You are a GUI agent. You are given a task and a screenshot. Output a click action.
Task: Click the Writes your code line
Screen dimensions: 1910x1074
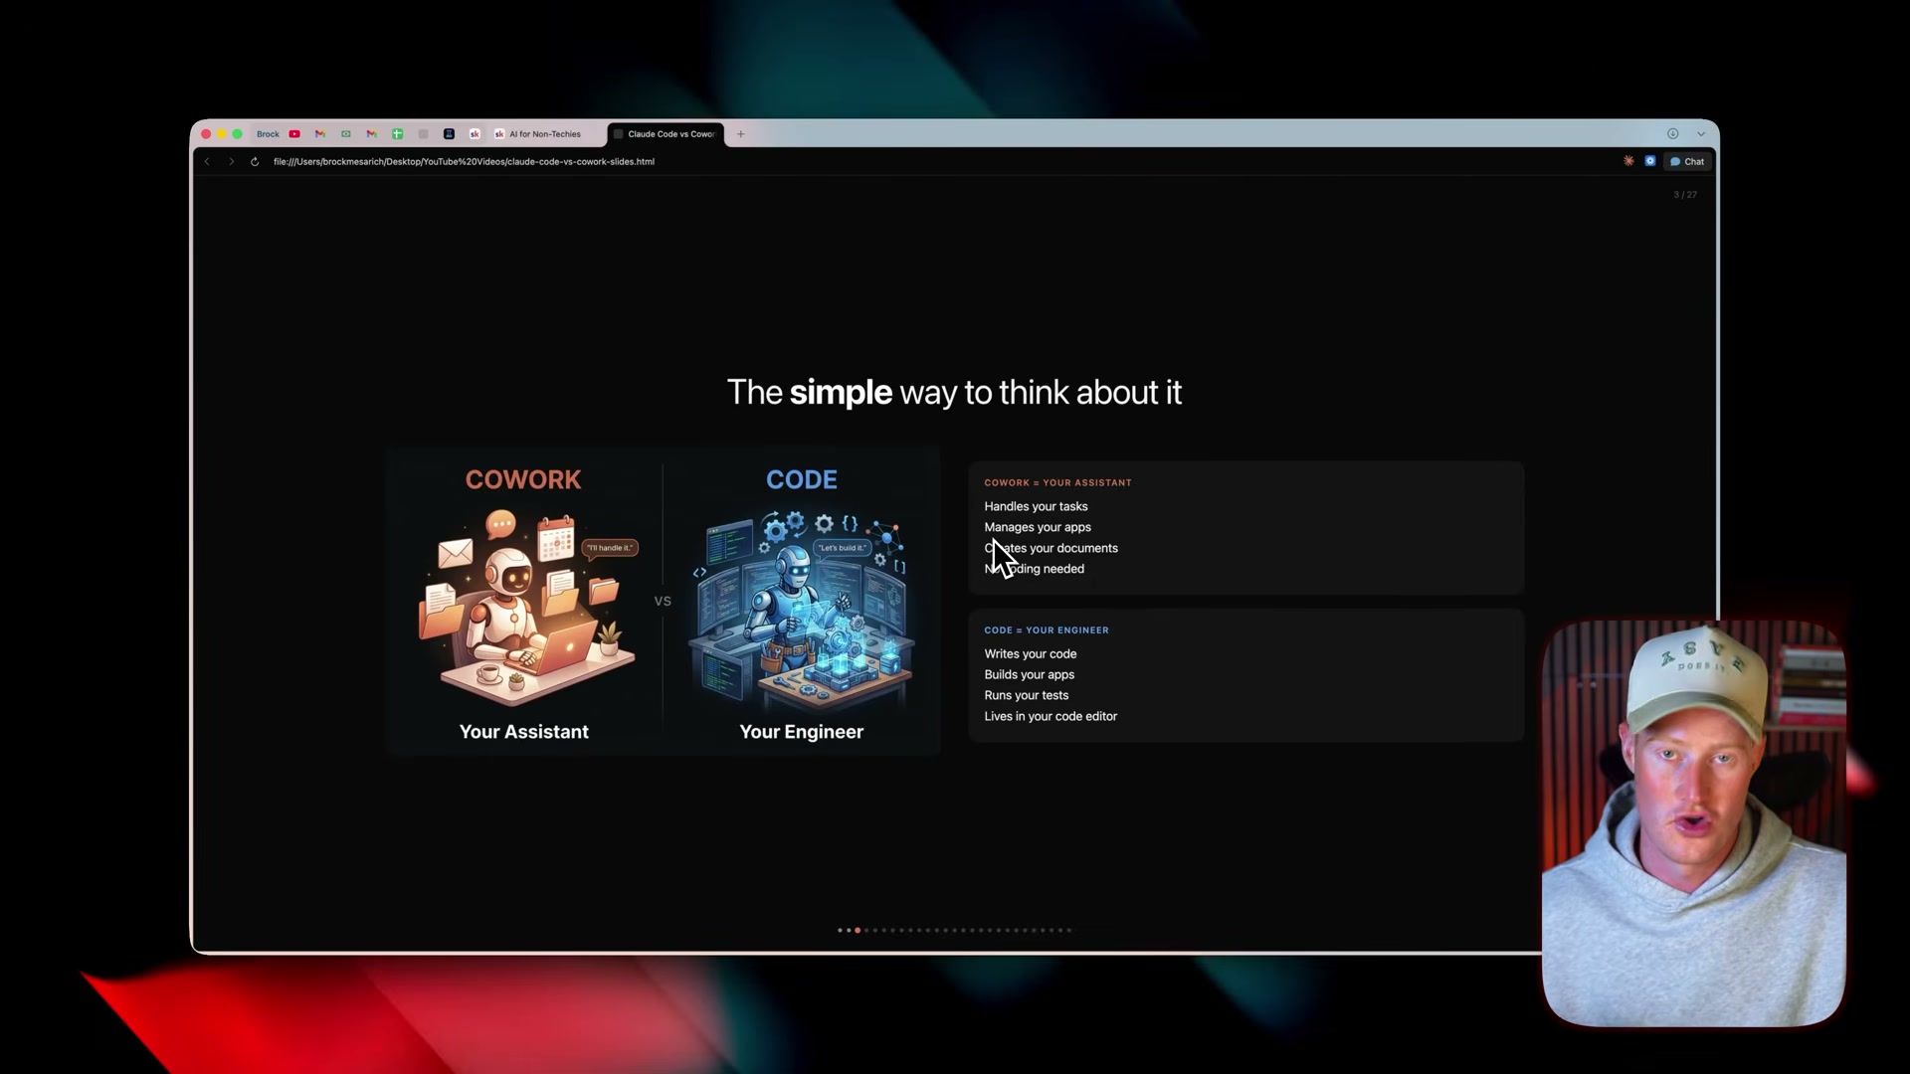(x=1031, y=654)
